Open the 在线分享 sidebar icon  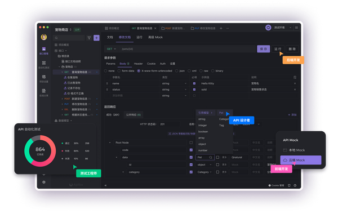(x=44, y=93)
